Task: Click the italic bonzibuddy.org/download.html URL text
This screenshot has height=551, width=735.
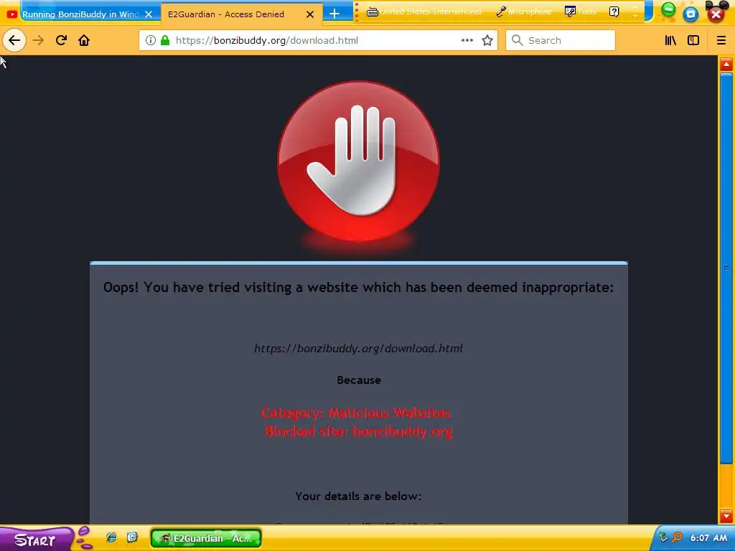Action: point(359,348)
